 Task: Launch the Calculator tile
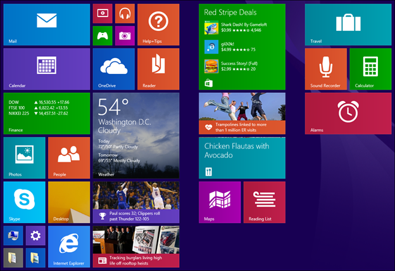pos(370,69)
